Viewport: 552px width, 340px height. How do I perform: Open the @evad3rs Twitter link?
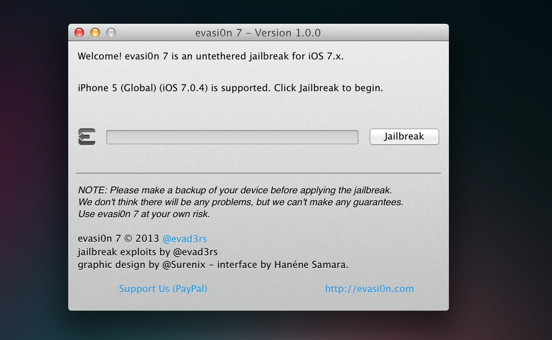(x=185, y=239)
